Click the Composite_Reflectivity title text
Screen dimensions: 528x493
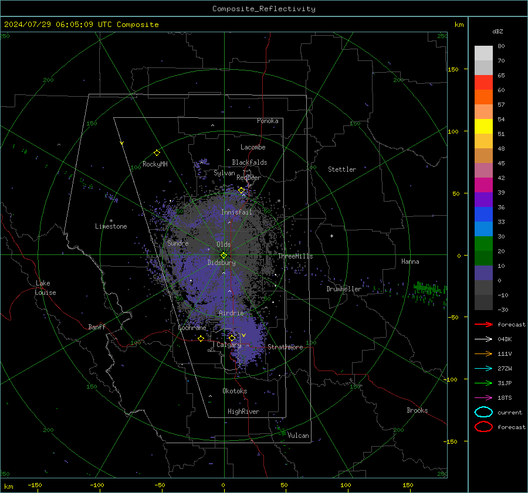[263, 9]
